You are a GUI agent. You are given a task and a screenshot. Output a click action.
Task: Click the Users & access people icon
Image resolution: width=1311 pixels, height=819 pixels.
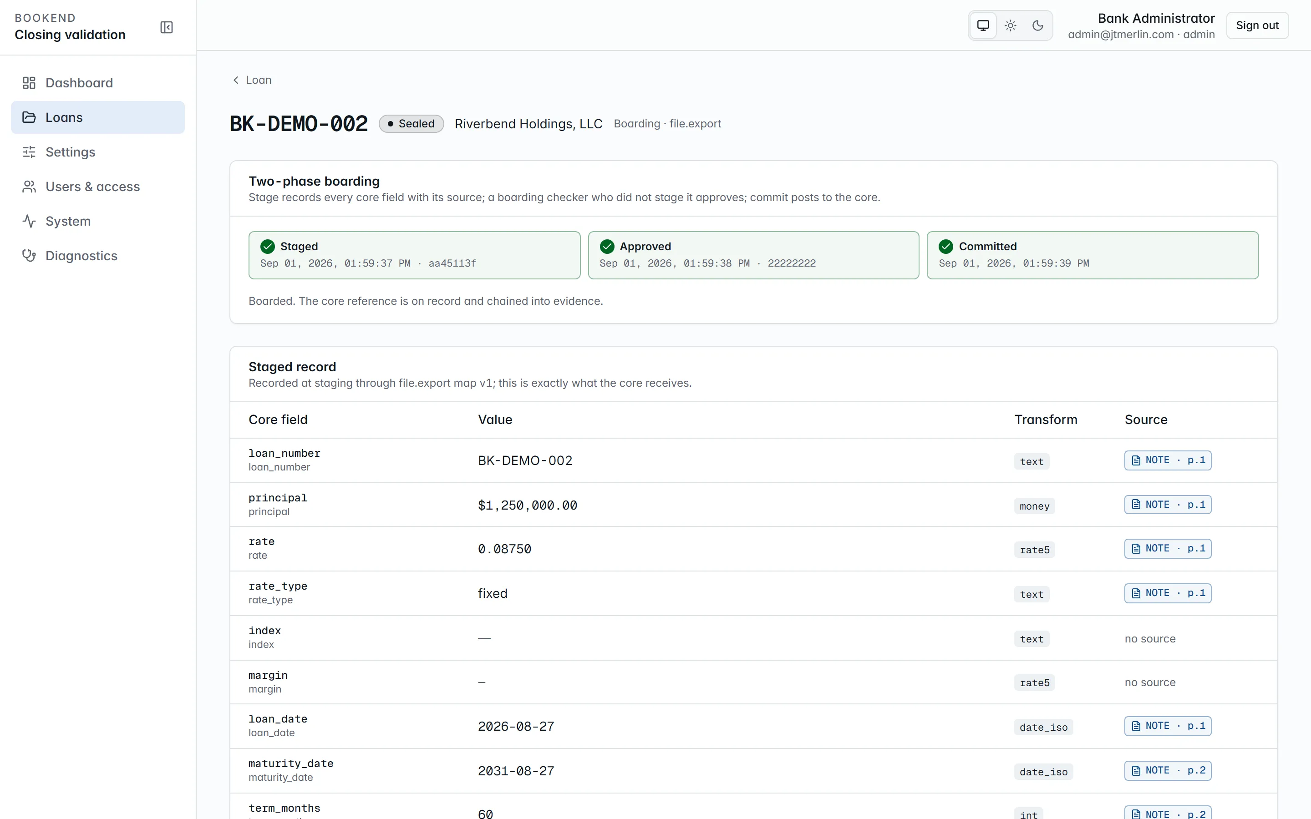tap(29, 187)
